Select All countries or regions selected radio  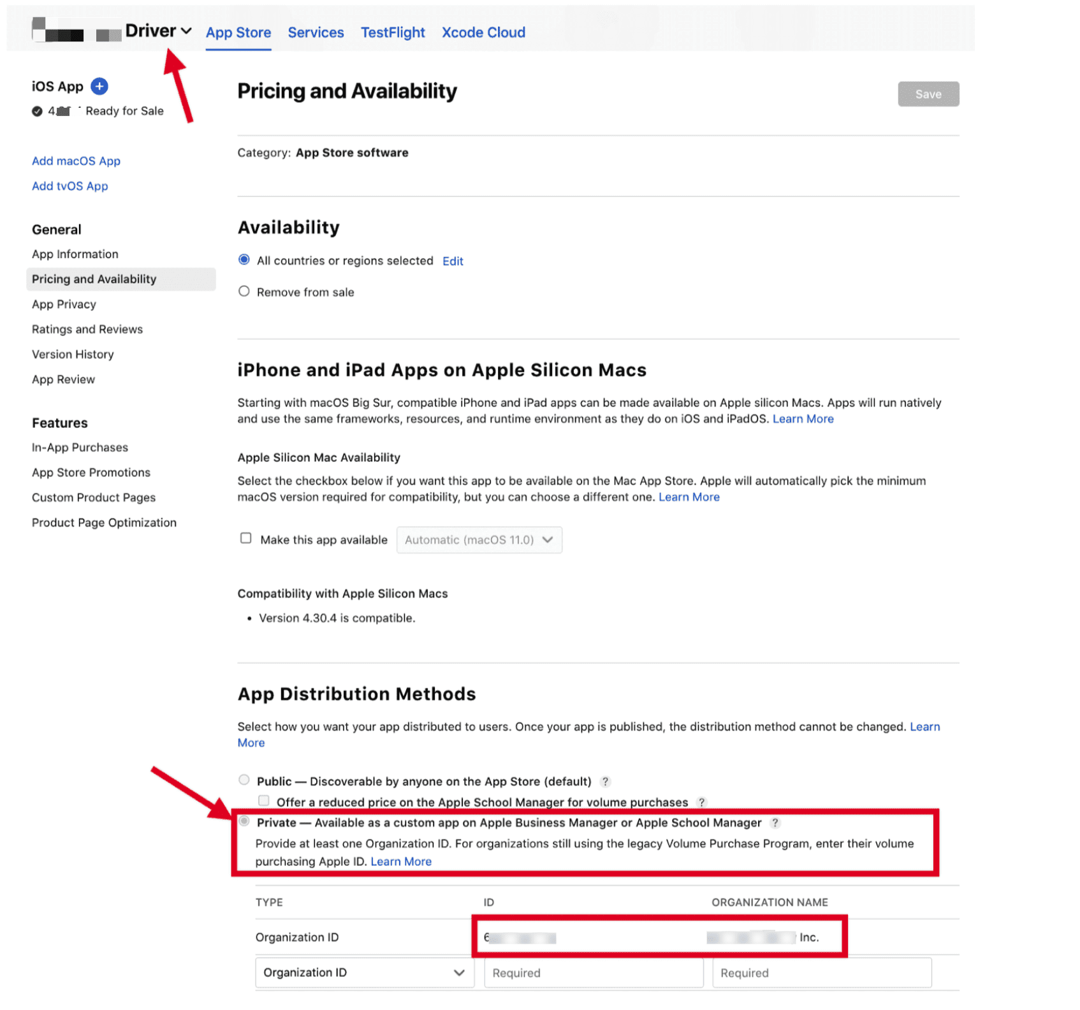point(244,260)
